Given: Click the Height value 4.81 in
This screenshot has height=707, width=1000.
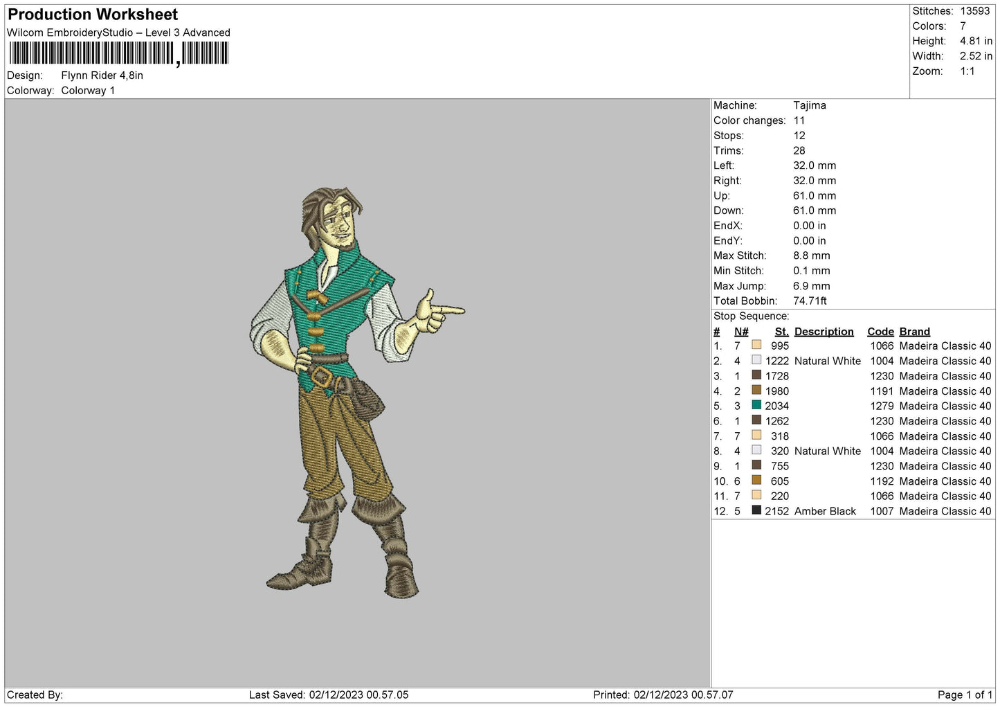Looking at the screenshot, I should (x=976, y=41).
